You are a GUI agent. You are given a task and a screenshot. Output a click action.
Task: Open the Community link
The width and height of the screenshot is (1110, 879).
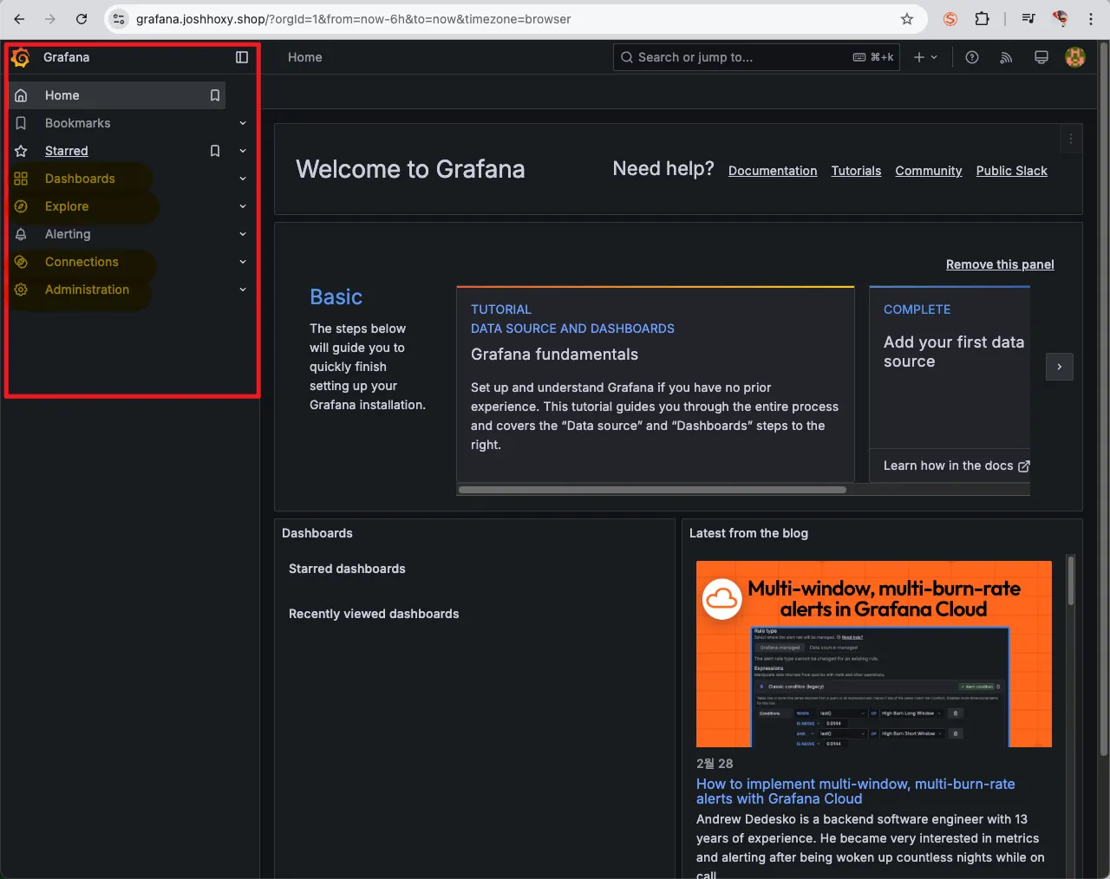929,171
